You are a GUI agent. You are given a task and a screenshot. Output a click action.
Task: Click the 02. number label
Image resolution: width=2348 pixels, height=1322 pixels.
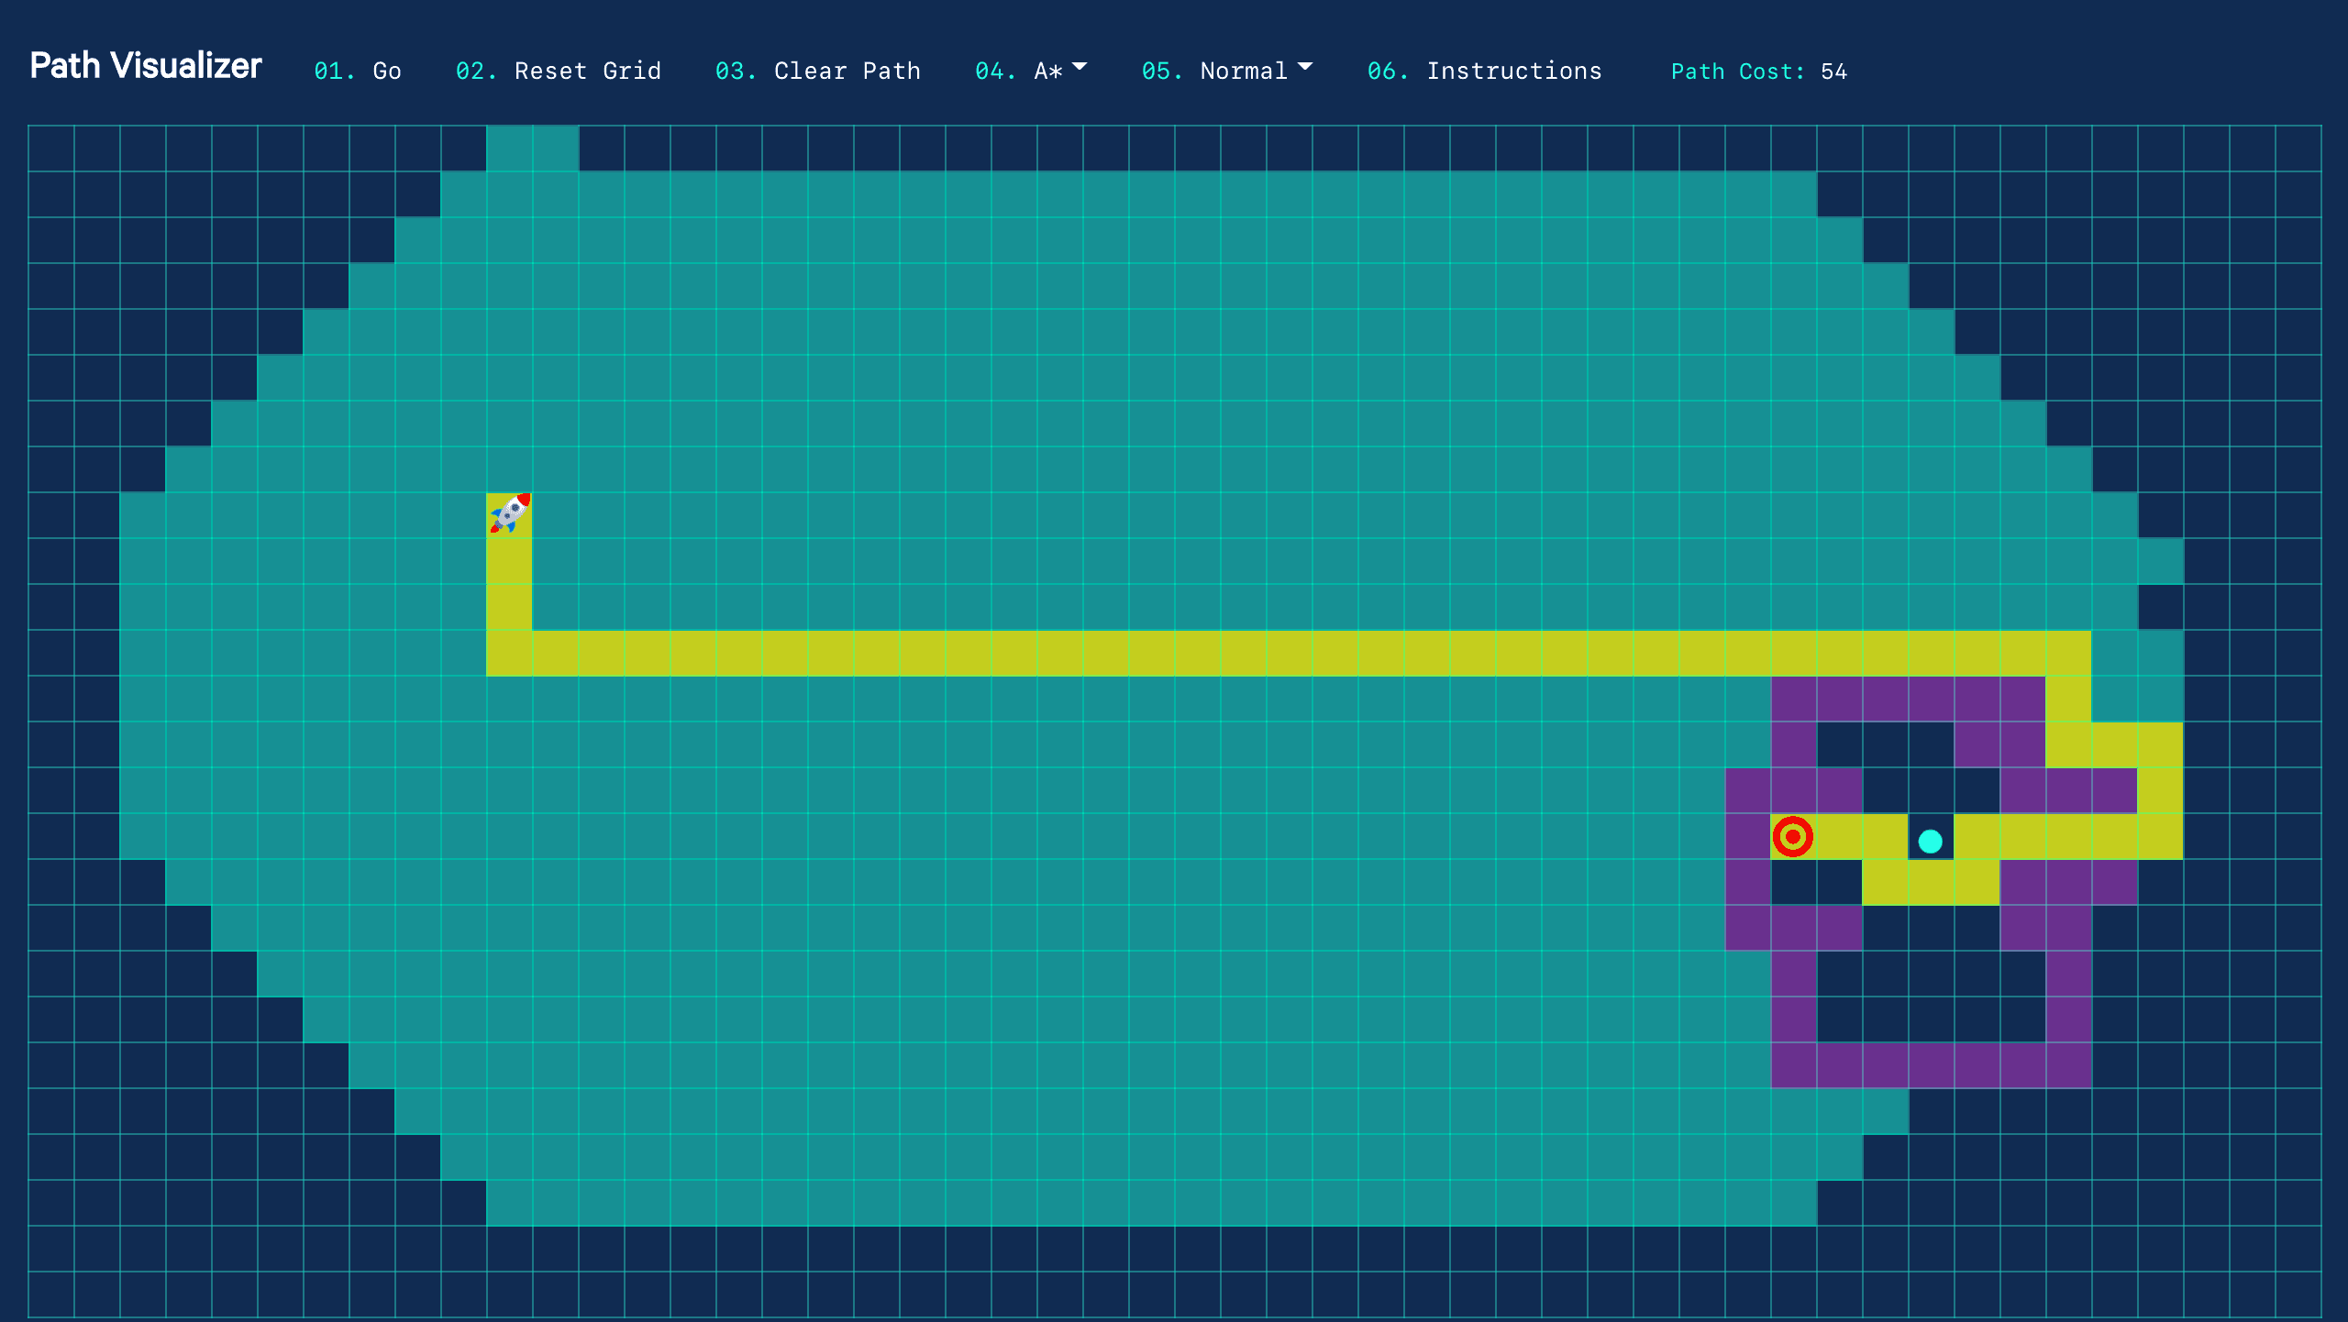click(x=475, y=71)
